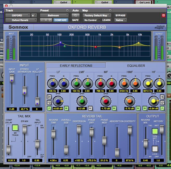Open the No Control dropdown
This screenshot has width=171, height=169.
point(91,20)
